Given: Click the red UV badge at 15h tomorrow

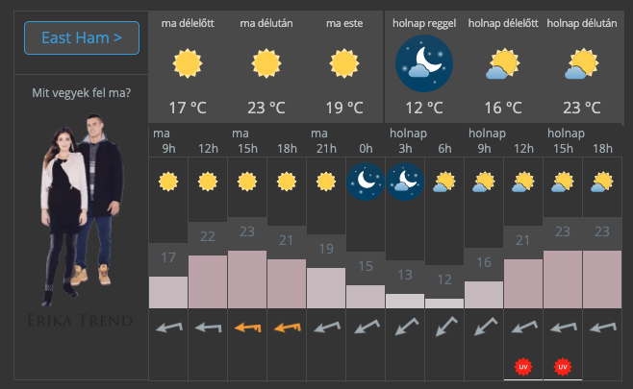Looking at the screenshot, I should (x=563, y=366).
